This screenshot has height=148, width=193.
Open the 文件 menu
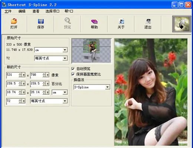[x=8, y=11]
